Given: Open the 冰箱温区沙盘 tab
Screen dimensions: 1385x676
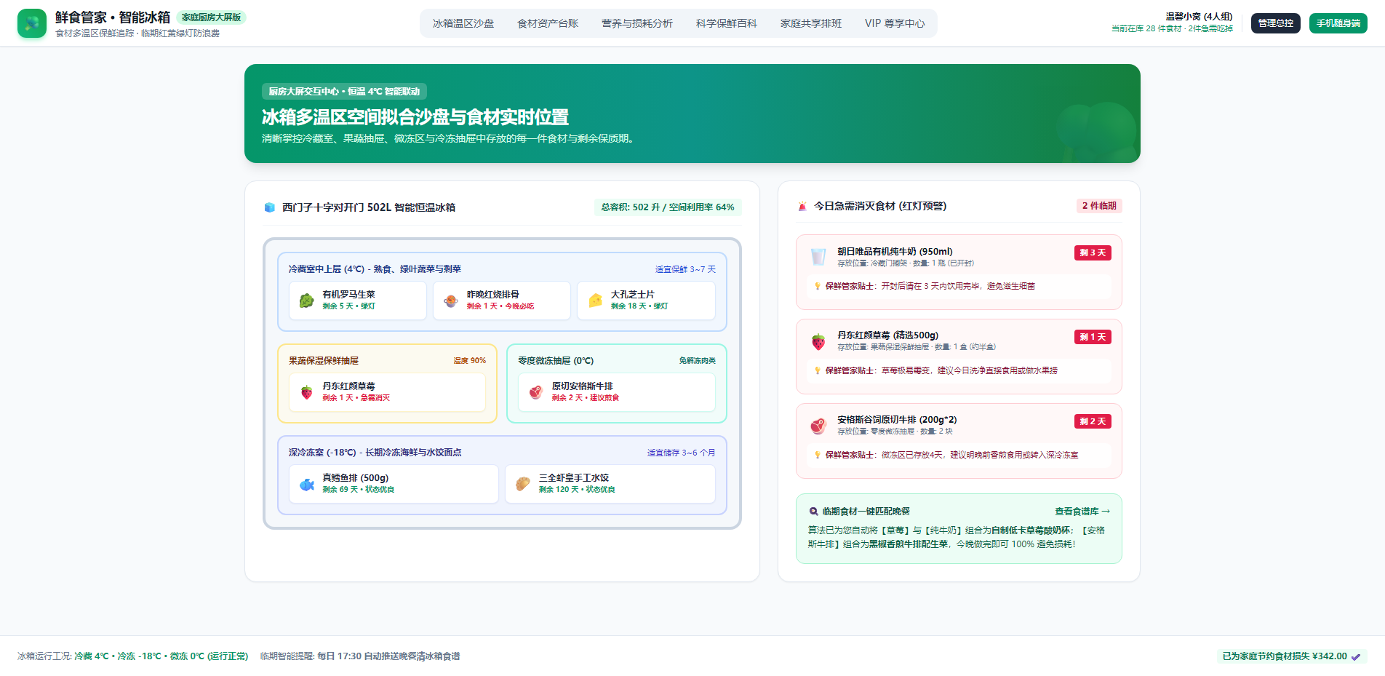Looking at the screenshot, I should pos(463,23).
